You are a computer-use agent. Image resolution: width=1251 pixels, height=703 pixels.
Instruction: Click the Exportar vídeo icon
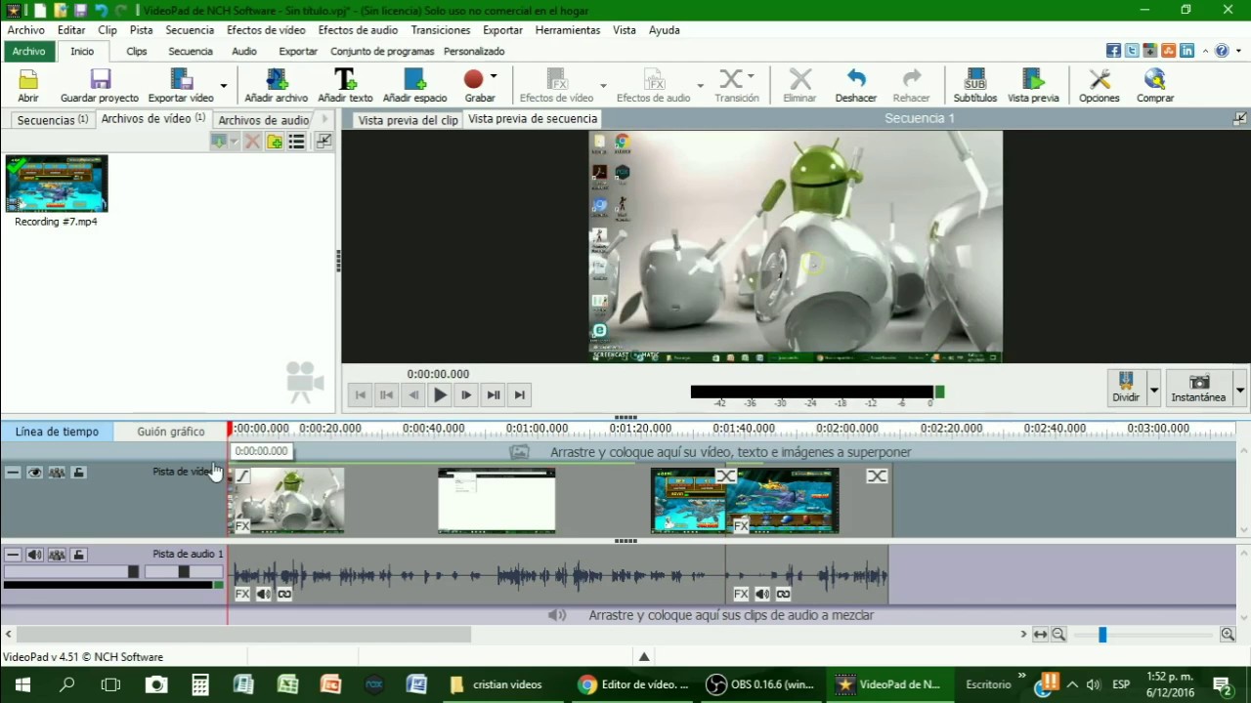(x=181, y=79)
